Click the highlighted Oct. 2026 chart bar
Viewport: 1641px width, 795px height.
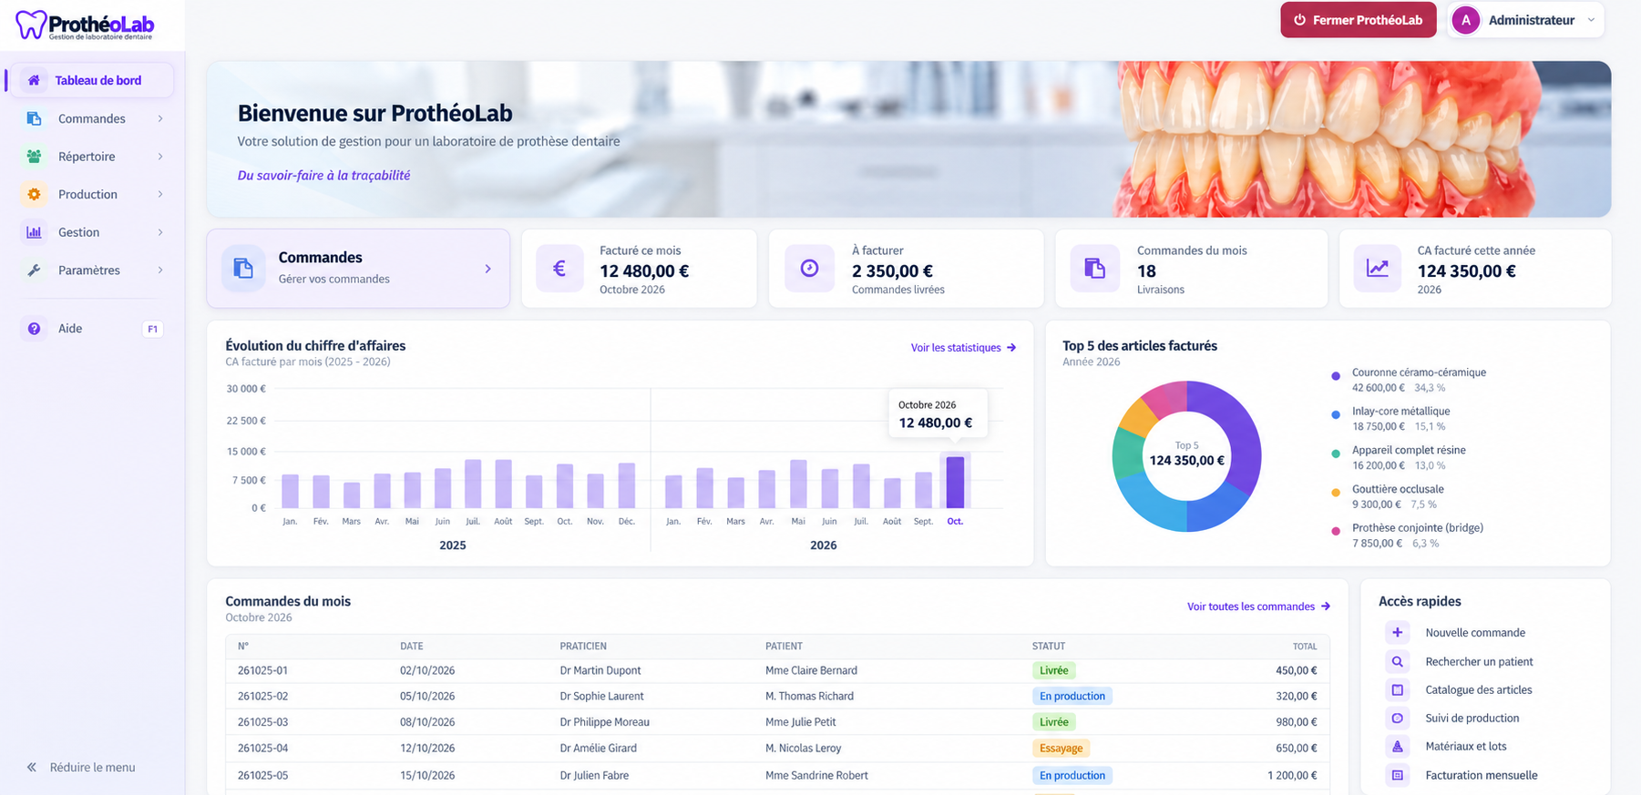tap(955, 482)
